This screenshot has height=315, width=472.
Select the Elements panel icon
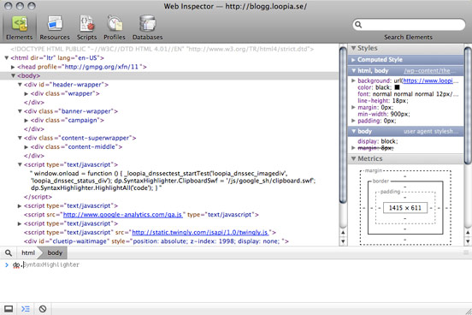point(20,23)
